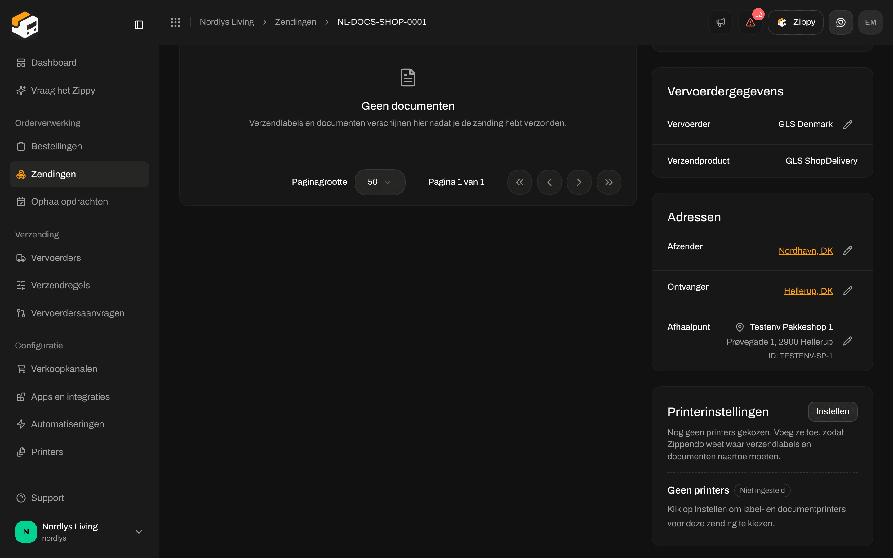Open the Paginagrootte 50 dropdown
This screenshot has height=558, width=893.
tap(380, 182)
